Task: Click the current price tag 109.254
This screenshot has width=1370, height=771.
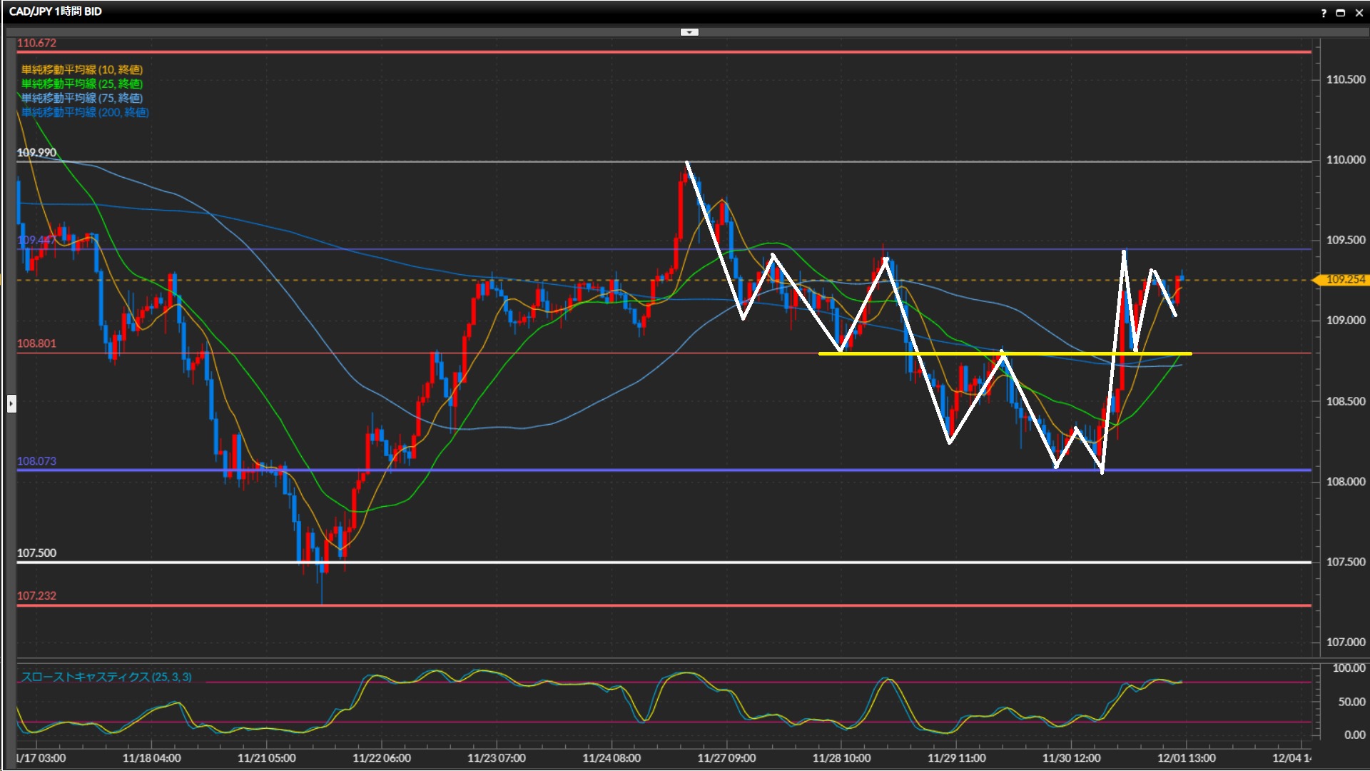Action: (1344, 279)
